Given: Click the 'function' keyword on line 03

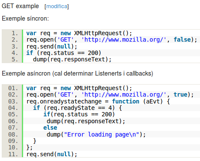Looking at the screenshot, I should [125, 101].
